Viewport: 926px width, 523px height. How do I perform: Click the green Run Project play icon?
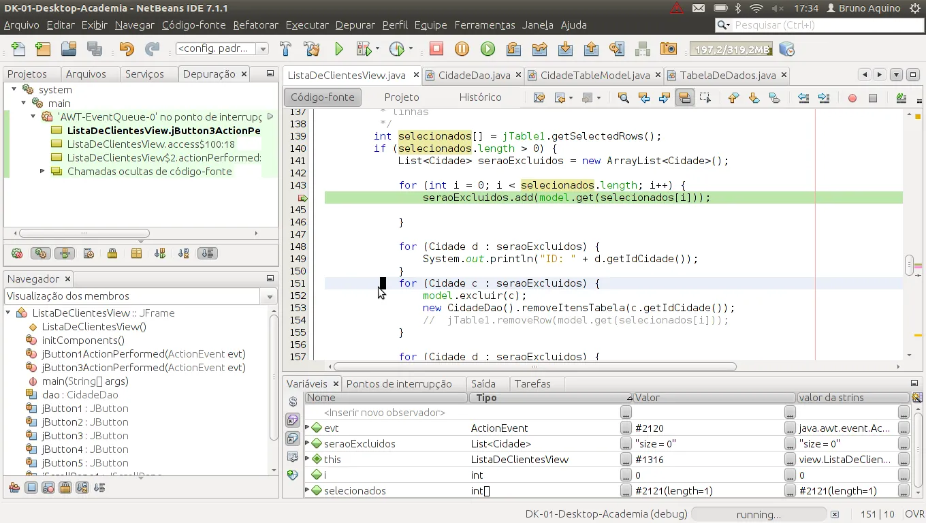click(339, 49)
